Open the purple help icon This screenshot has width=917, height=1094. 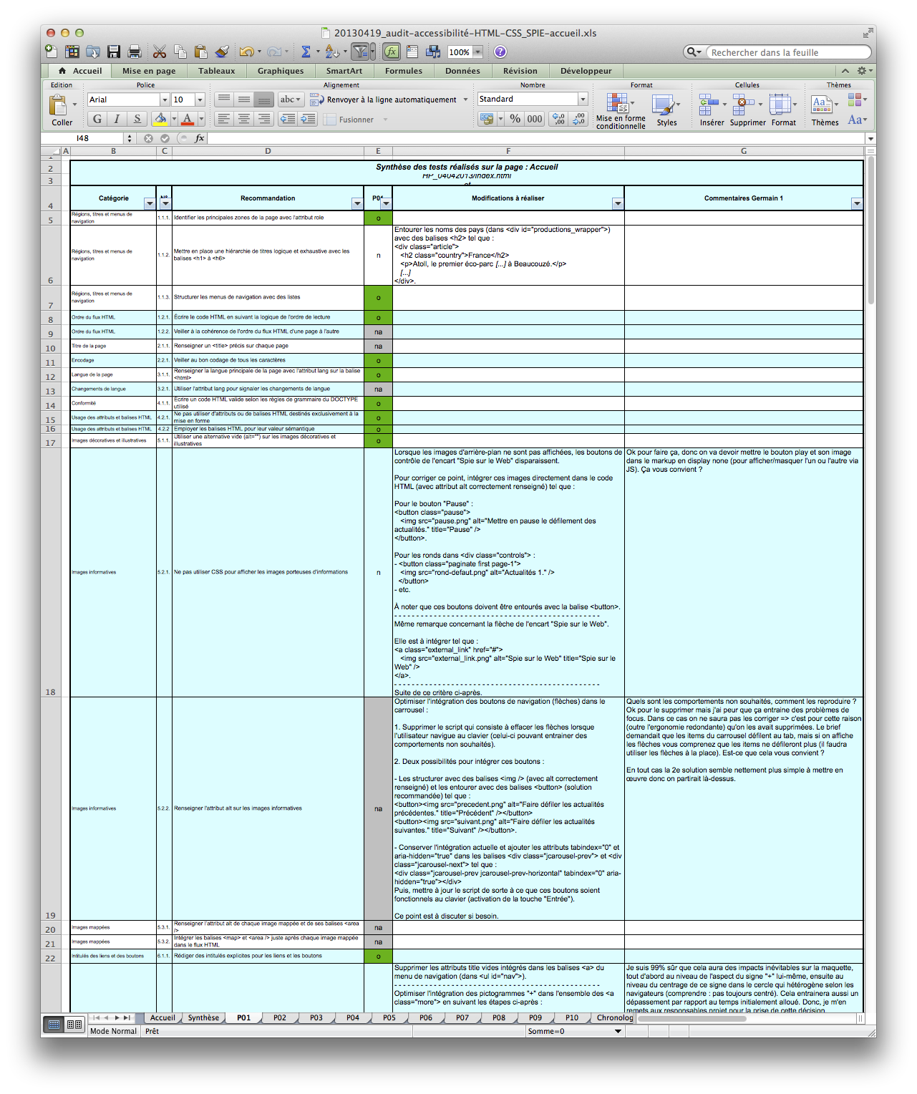[500, 52]
